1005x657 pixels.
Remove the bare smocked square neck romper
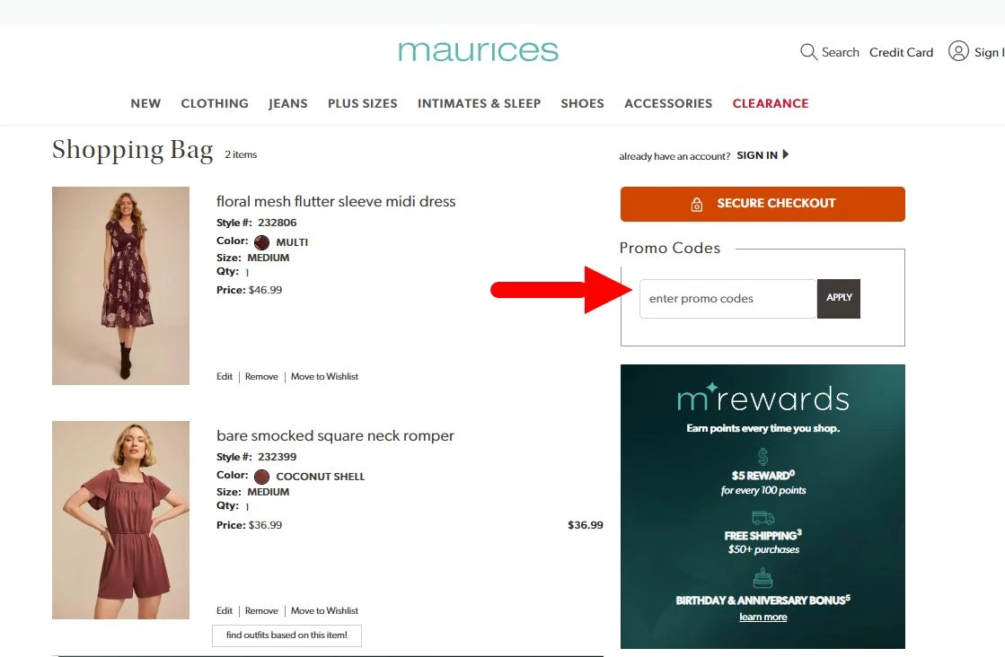pyautogui.click(x=261, y=611)
